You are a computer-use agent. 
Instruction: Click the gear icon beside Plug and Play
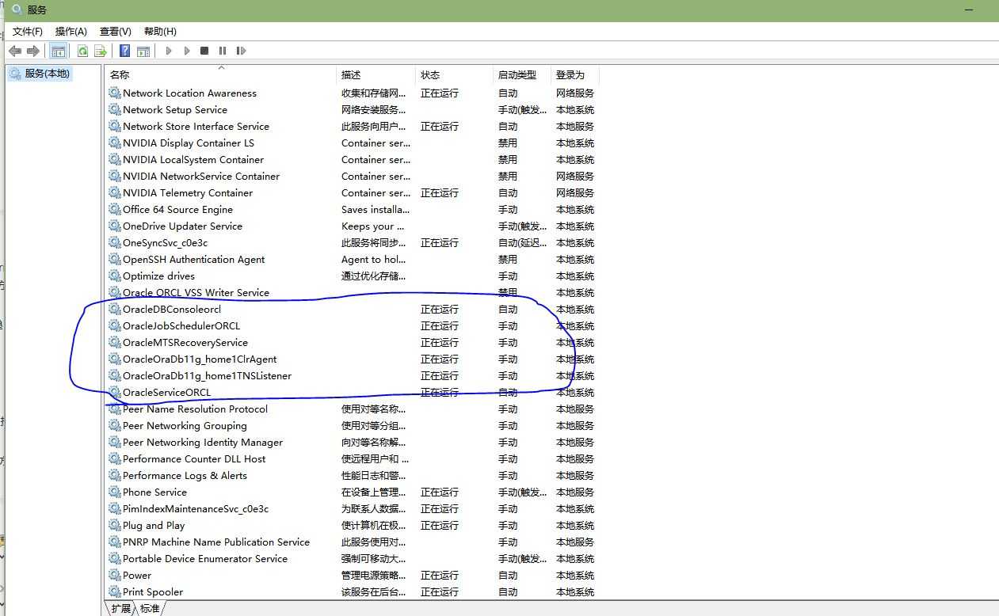pyautogui.click(x=115, y=525)
